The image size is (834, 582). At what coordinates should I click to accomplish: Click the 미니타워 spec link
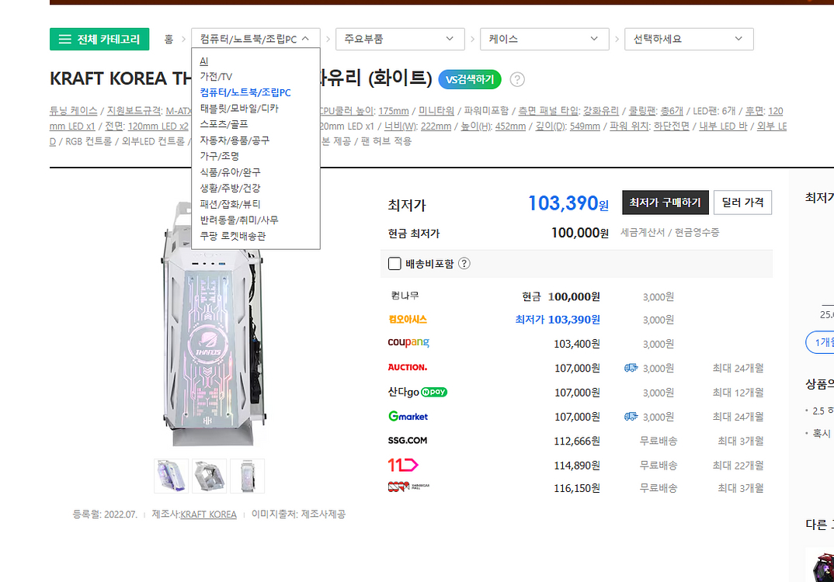point(436,110)
